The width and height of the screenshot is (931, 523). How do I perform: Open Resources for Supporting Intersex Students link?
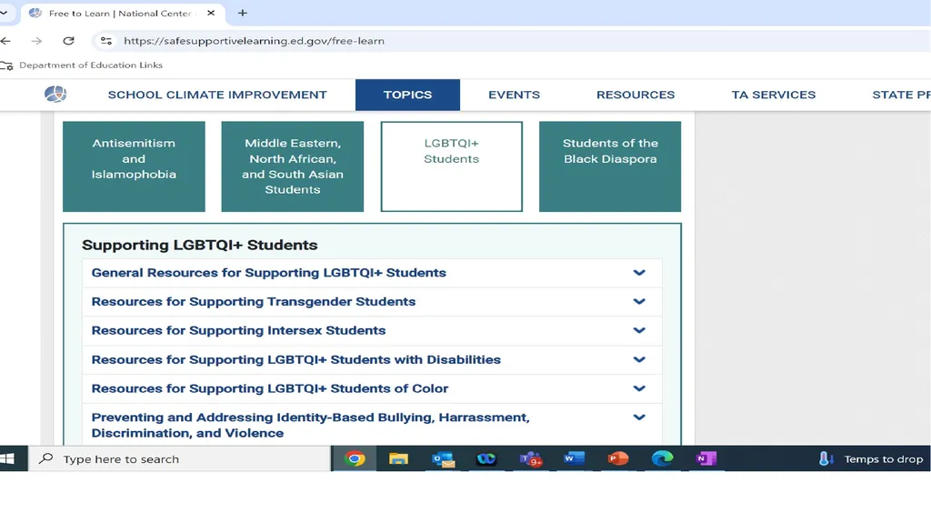(x=238, y=330)
